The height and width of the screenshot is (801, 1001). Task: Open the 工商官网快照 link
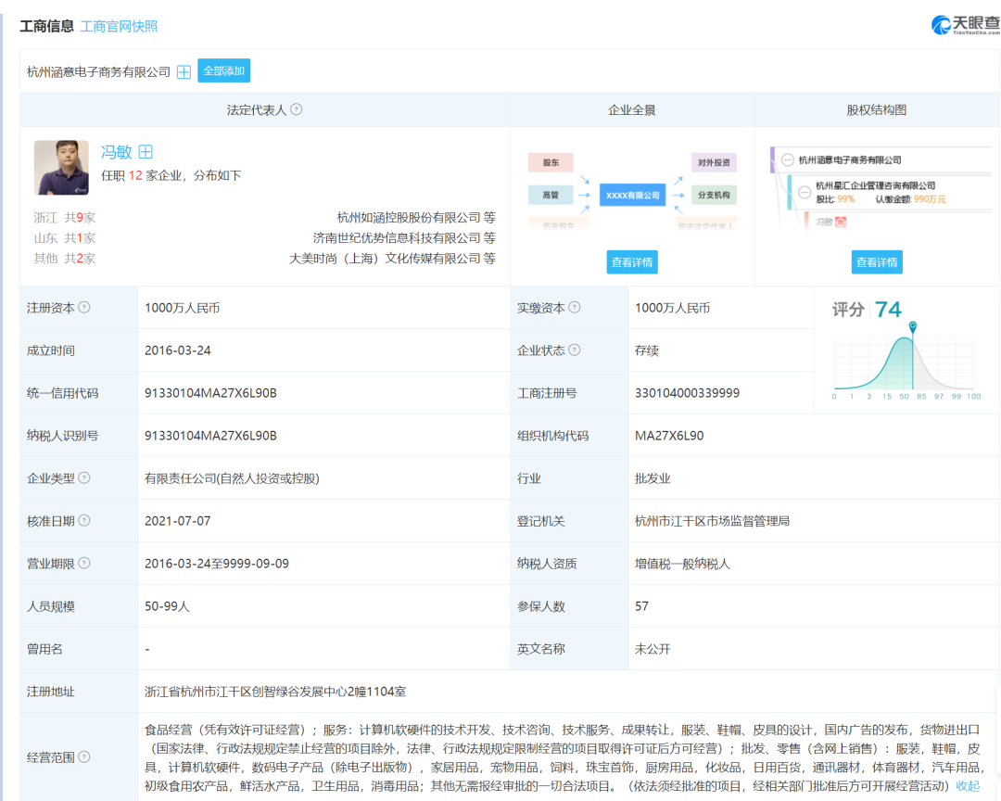(x=119, y=26)
